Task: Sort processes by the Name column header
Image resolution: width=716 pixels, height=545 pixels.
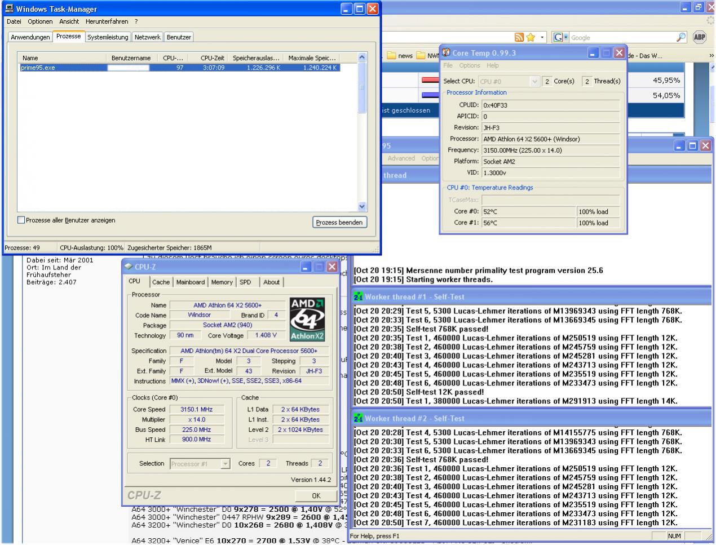Action: [x=62, y=57]
